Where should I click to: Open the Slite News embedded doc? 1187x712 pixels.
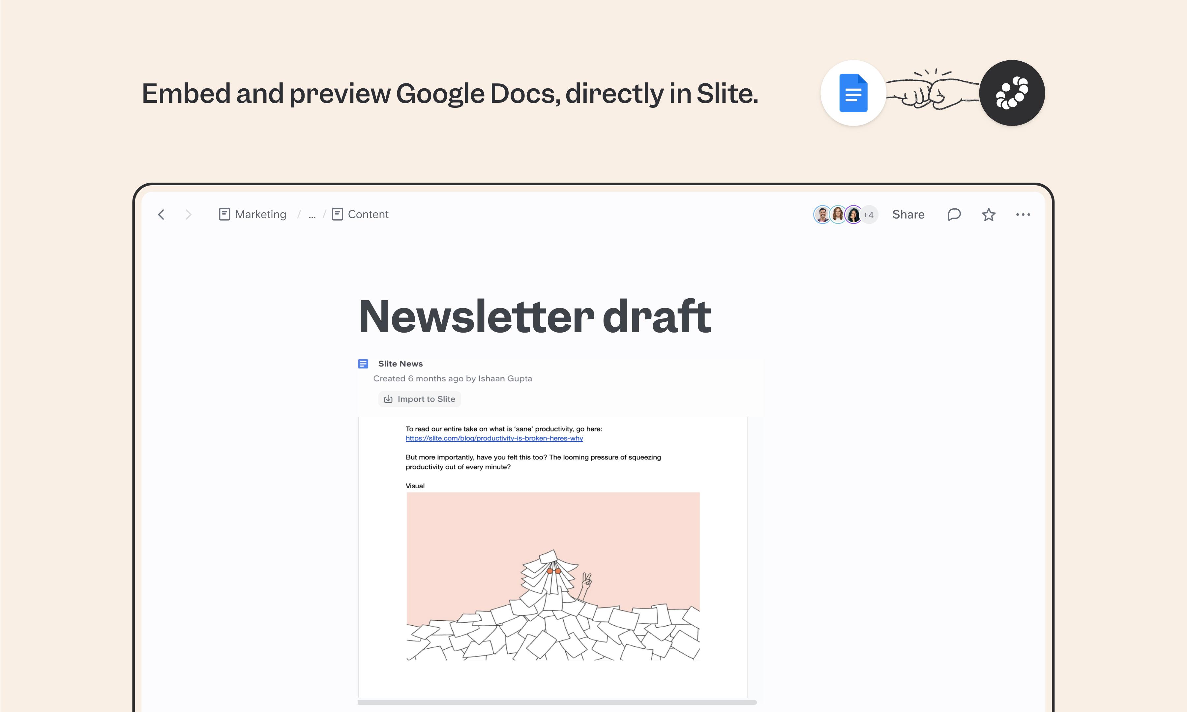pos(400,364)
